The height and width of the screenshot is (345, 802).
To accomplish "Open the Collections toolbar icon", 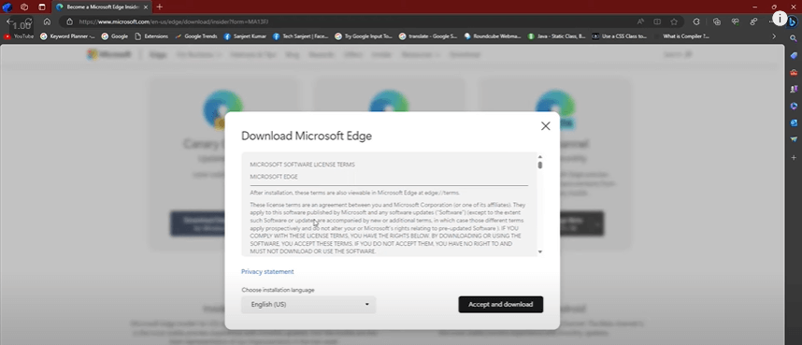I will click(717, 22).
